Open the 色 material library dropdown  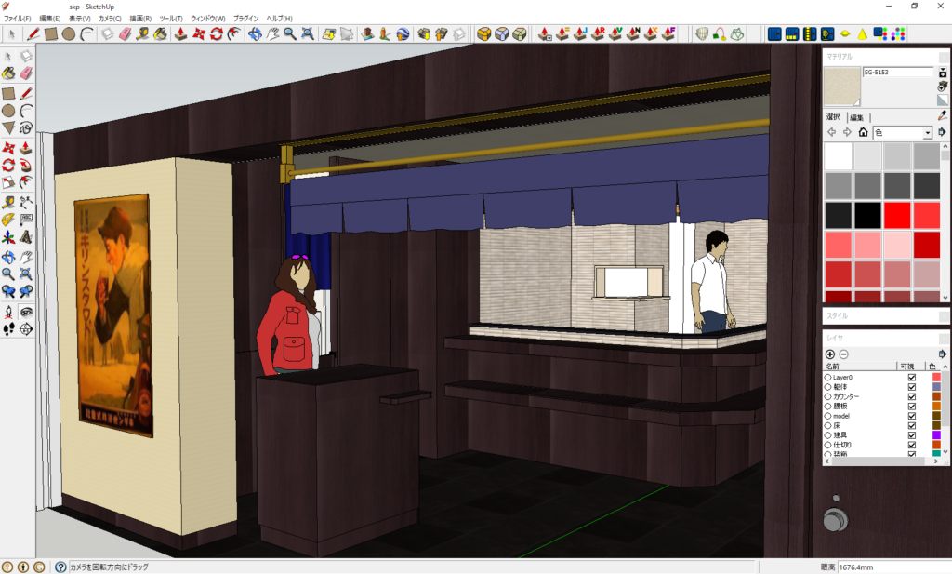(x=927, y=132)
